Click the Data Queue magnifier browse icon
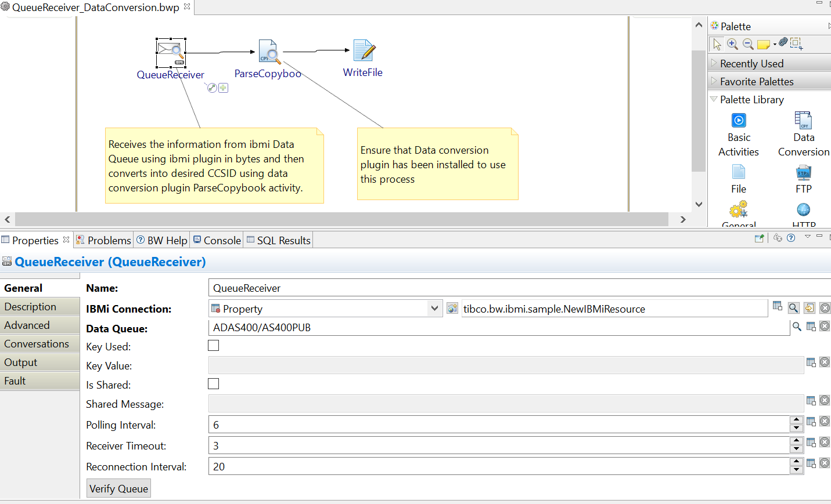 click(x=797, y=327)
